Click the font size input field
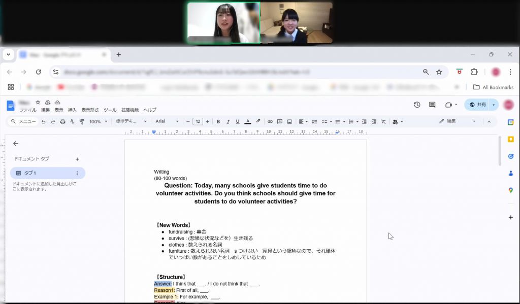The image size is (520, 304). [x=198, y=122]
